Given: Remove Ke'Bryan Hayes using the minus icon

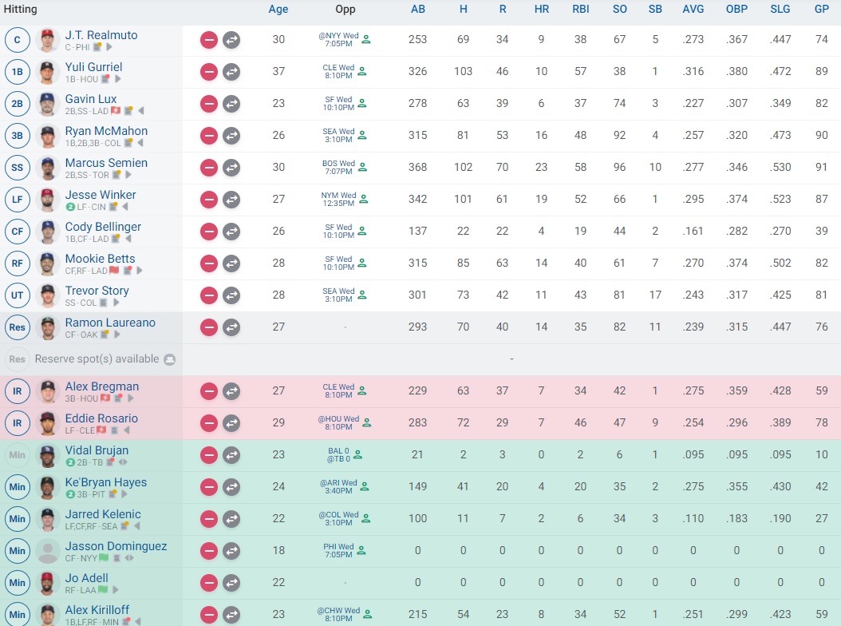Looking at the screenshot, I should click(209, 487).
